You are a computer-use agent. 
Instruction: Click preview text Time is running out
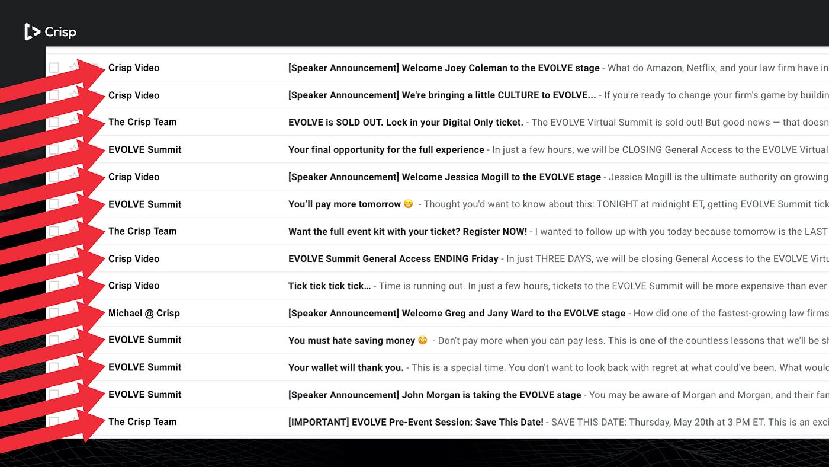604,286
